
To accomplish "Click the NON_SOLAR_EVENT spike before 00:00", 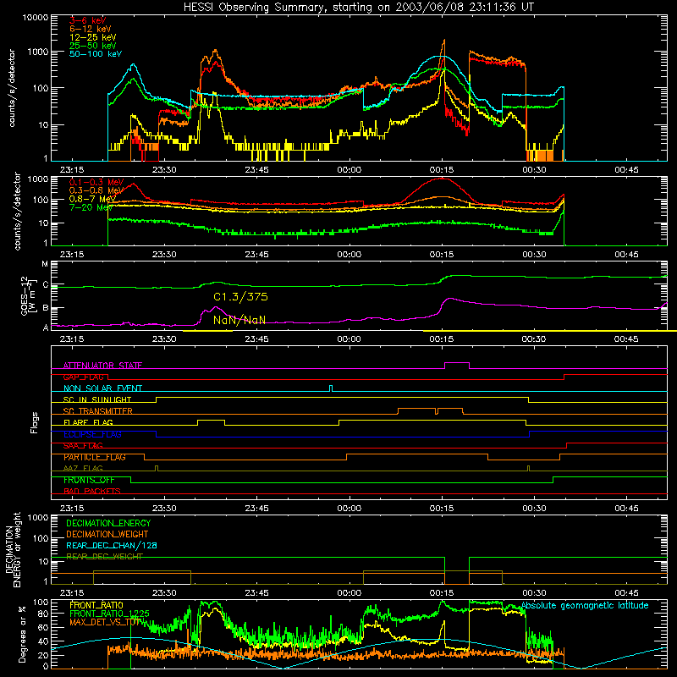I will [331, 388].
